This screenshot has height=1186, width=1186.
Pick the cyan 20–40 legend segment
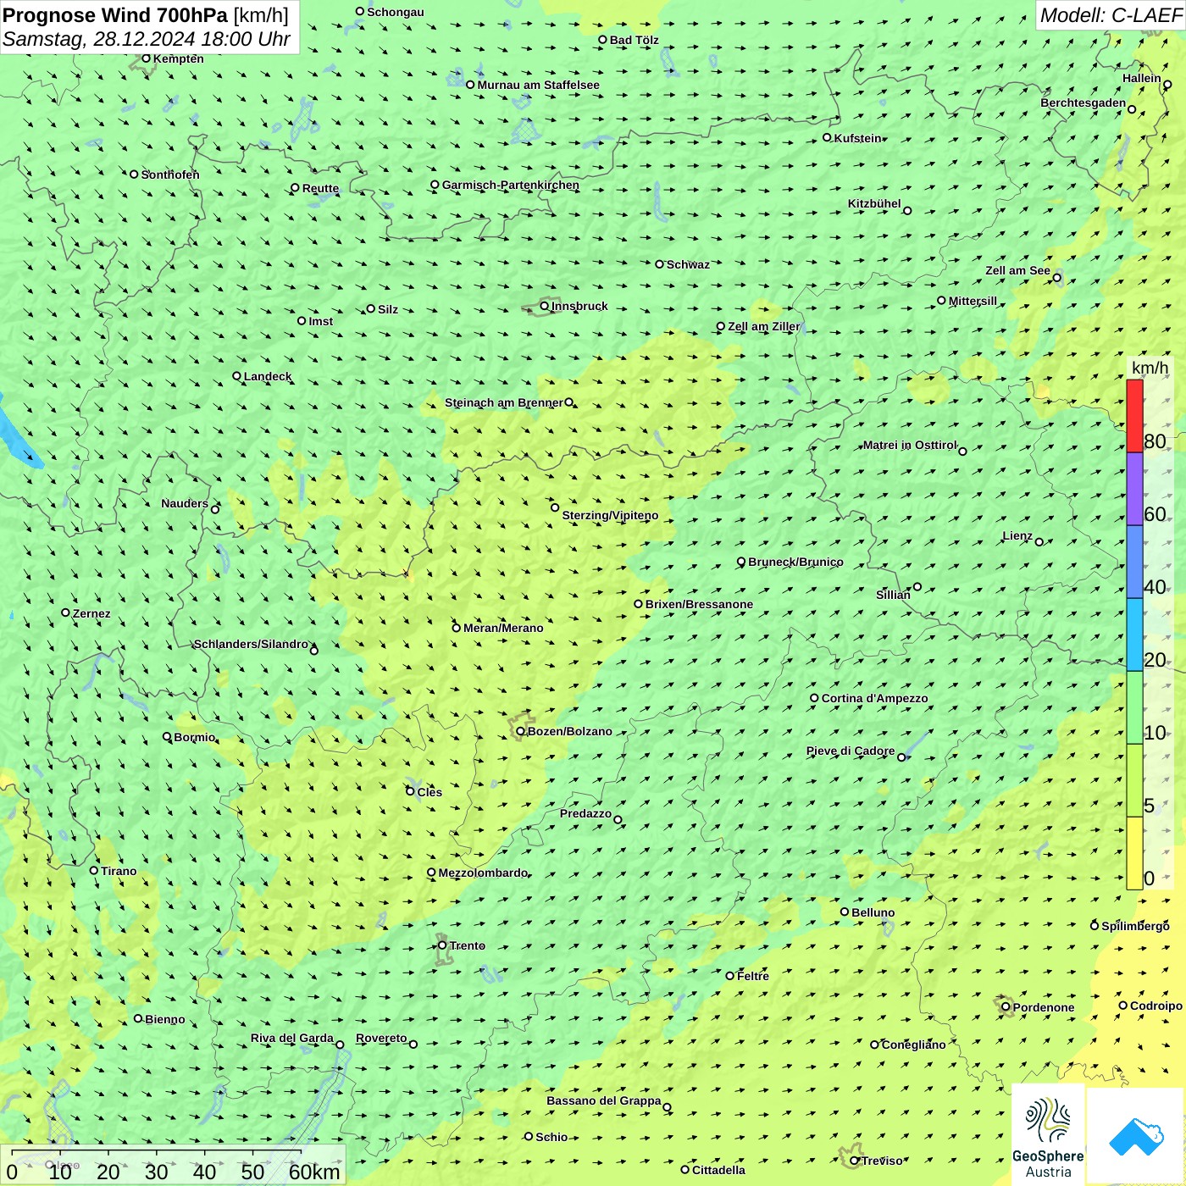pos(1134,635)
